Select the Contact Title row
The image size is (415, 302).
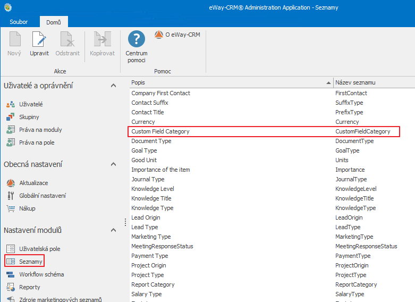click(273, 112)
